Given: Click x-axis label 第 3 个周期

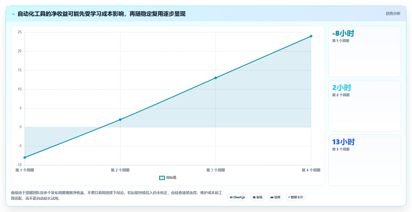Looking at the screenshot, I should pyautogui.click(x=215, y=170).
